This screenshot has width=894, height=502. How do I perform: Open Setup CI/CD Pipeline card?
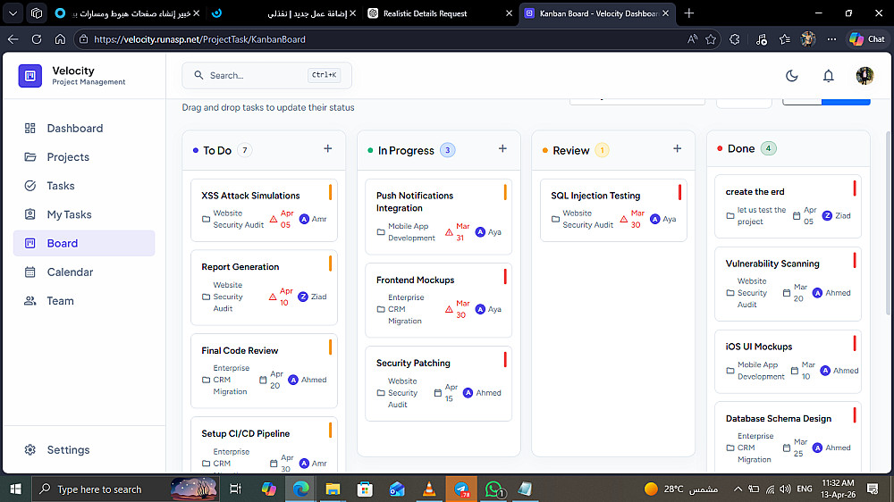click(264, 445)
